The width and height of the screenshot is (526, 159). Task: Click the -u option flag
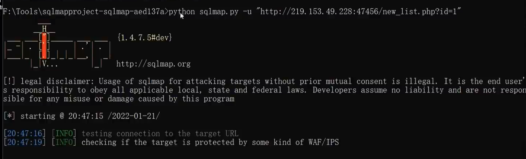247,11
